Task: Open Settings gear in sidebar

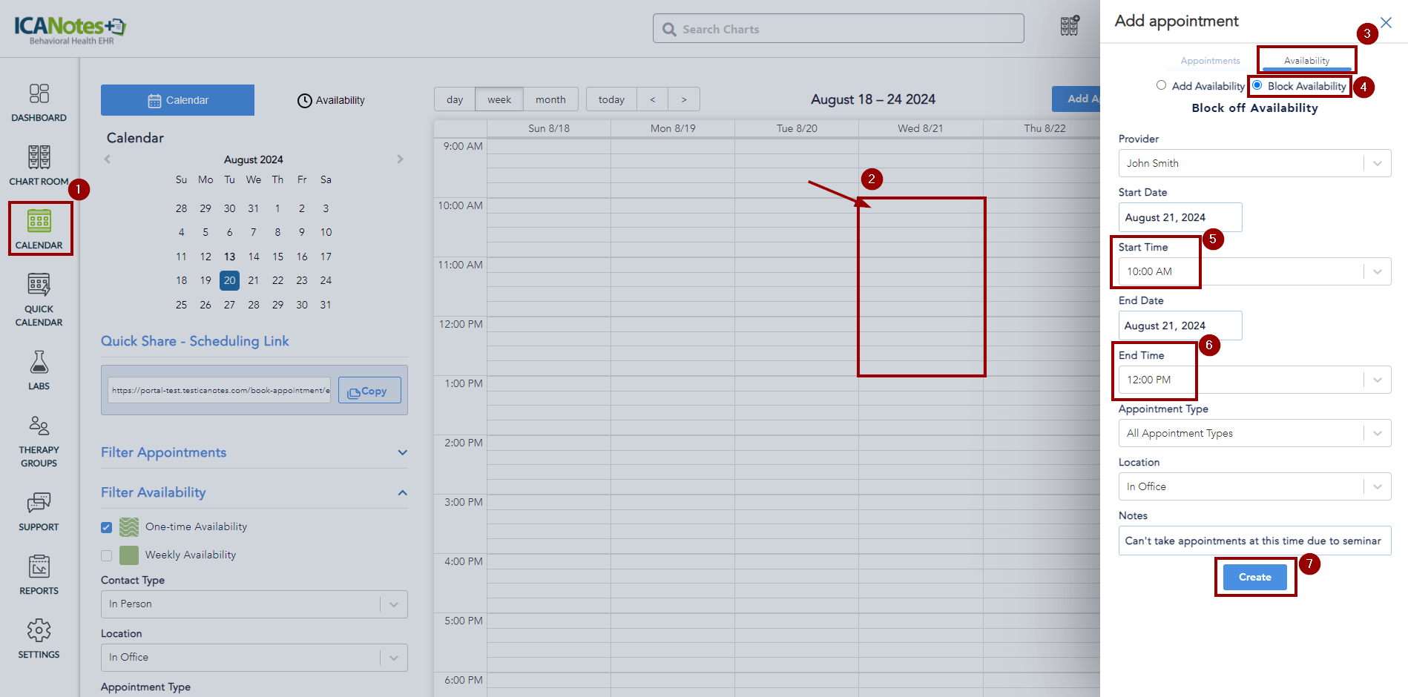Action: [39, 638]
